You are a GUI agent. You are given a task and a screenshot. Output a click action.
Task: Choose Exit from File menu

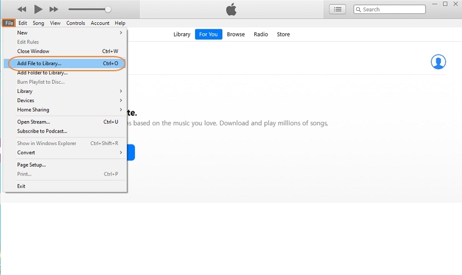pos(65,186)
